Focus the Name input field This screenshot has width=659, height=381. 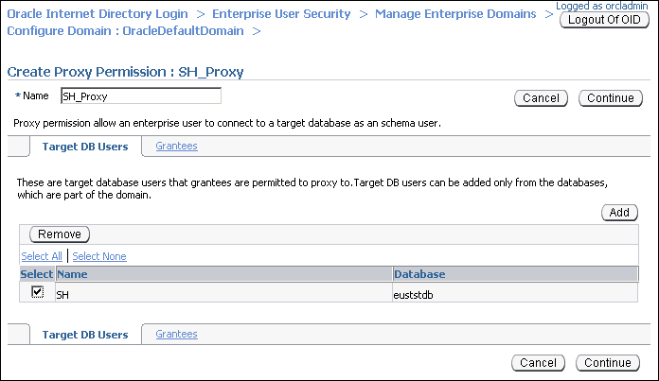pos(140,95)
